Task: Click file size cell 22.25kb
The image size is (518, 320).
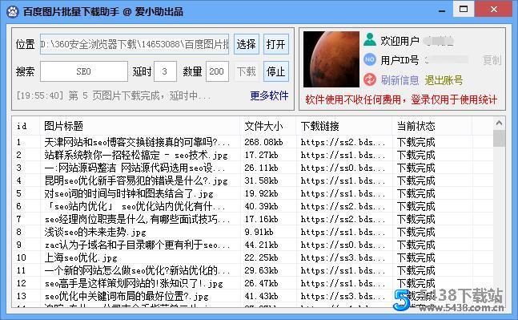Action: click(261, 257)
